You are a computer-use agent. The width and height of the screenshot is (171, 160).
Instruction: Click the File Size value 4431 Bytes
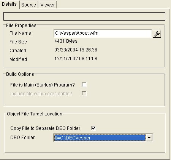(x=66, y=41)
